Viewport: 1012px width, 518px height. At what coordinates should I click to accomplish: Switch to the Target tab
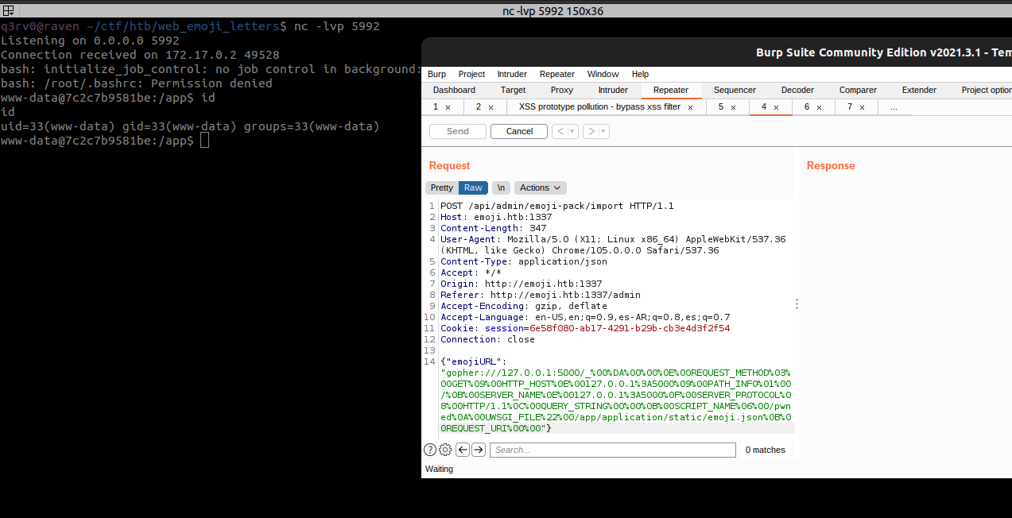coord(513,90)
